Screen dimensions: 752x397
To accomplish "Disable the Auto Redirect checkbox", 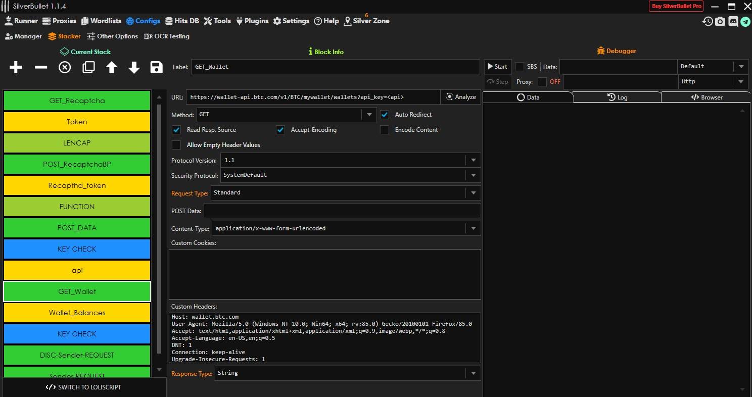I will pos(385,115).
